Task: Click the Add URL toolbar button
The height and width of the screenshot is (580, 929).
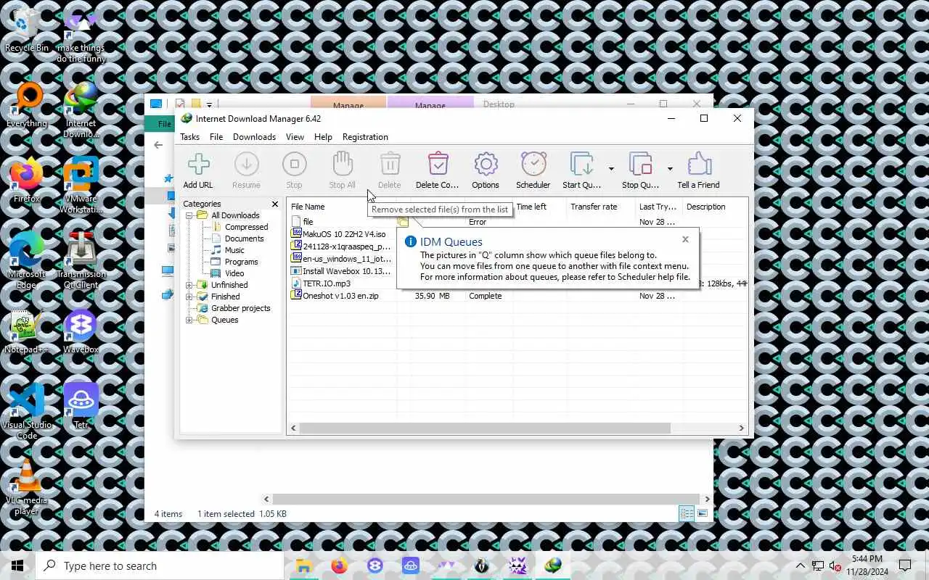Action: tap(198, 171)
